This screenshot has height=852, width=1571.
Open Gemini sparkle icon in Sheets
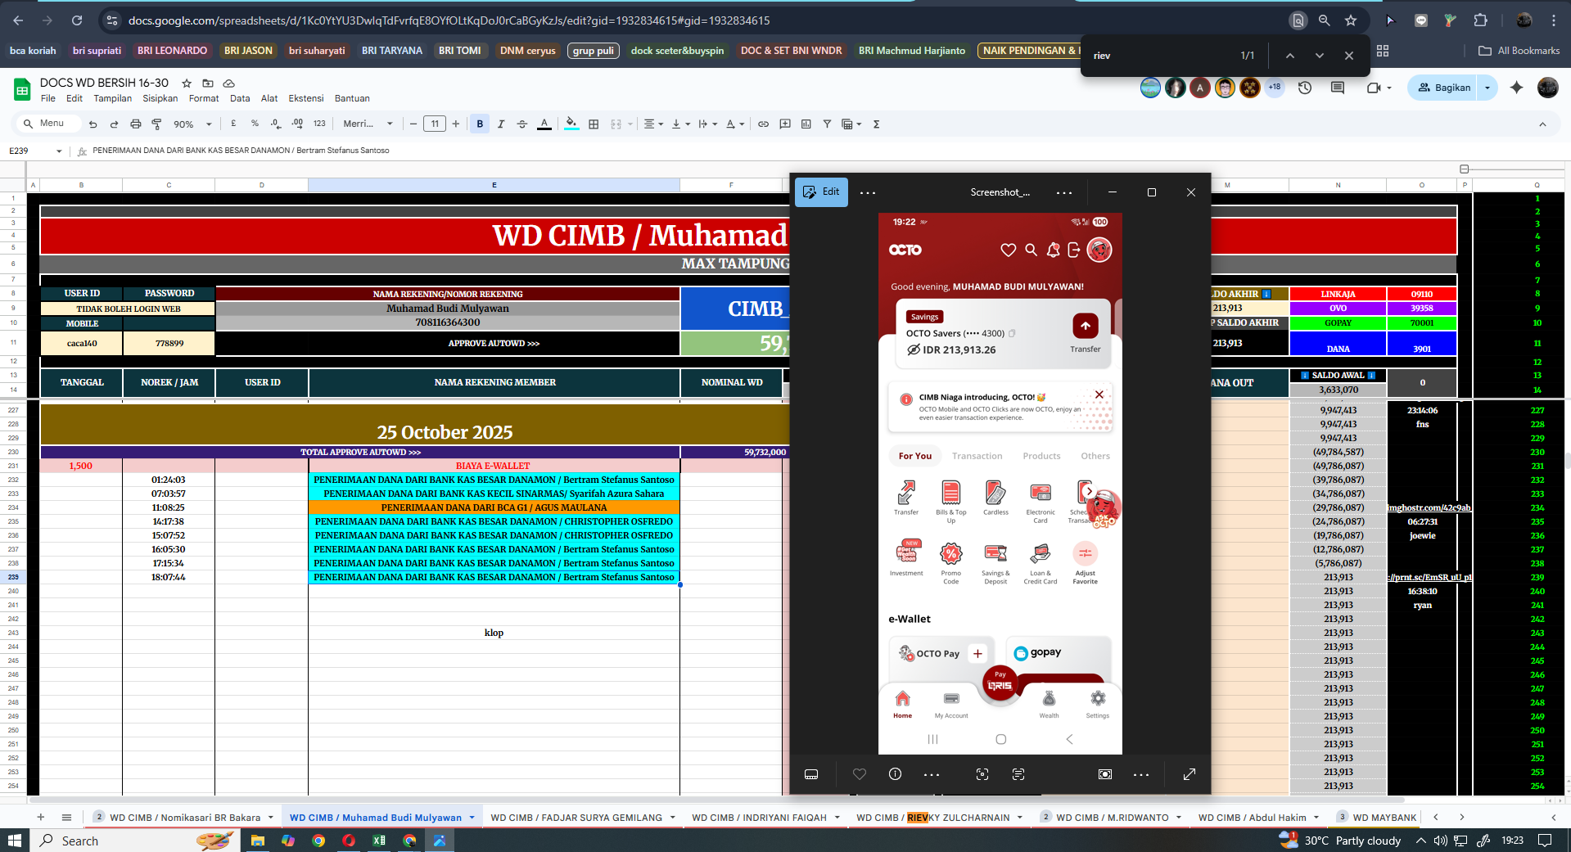1516,88
